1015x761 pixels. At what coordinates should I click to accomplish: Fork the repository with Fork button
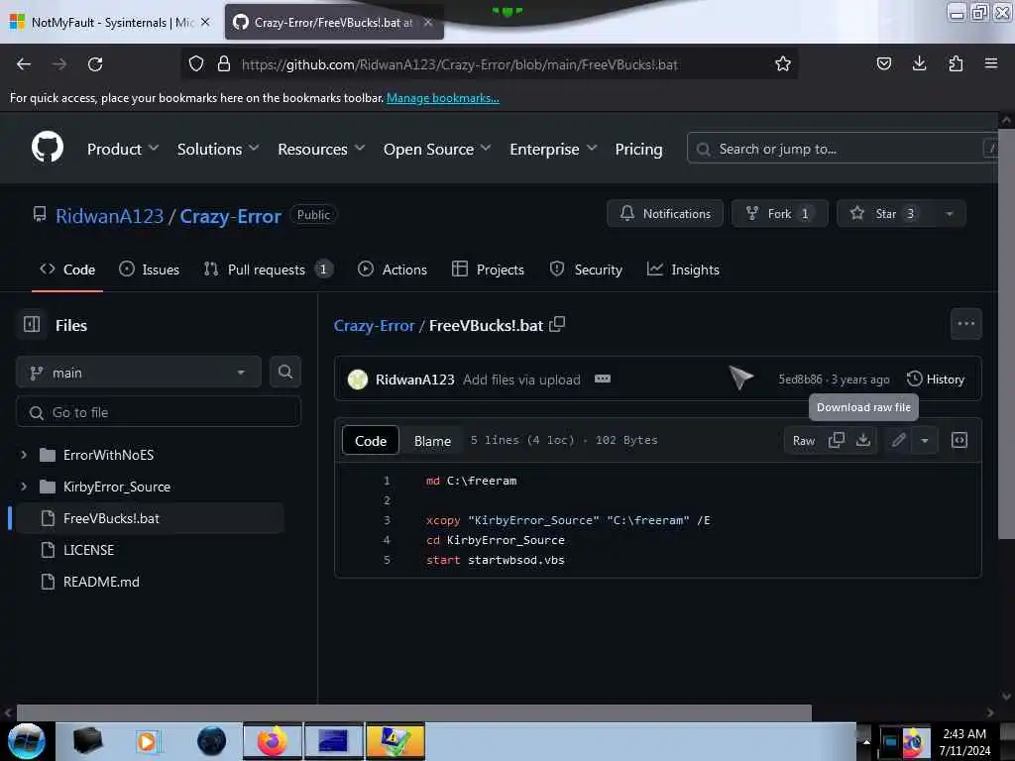point(779,214)
